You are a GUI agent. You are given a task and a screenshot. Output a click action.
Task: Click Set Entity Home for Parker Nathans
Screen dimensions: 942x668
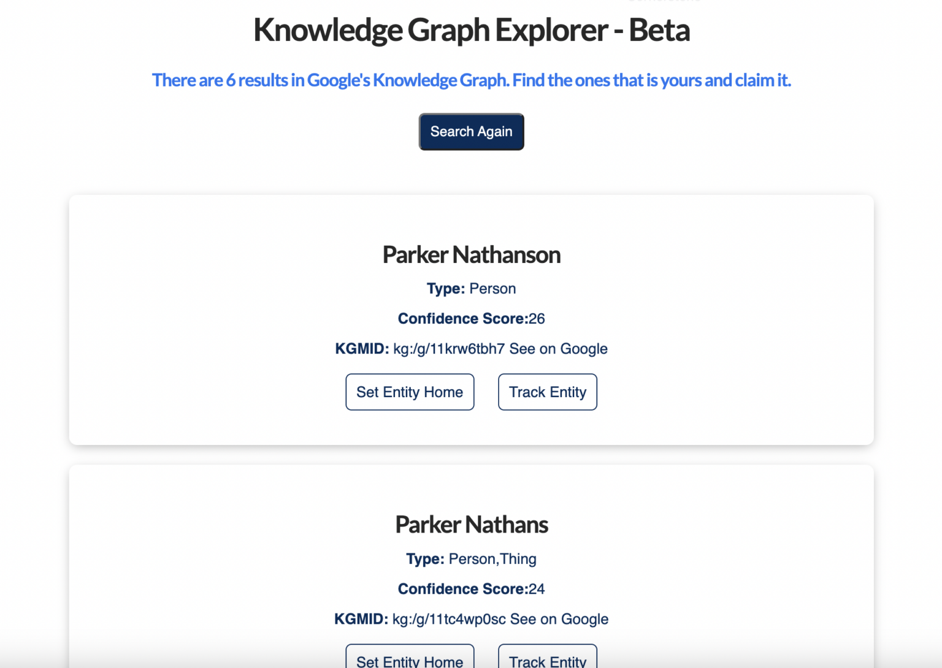coord(410,662)
